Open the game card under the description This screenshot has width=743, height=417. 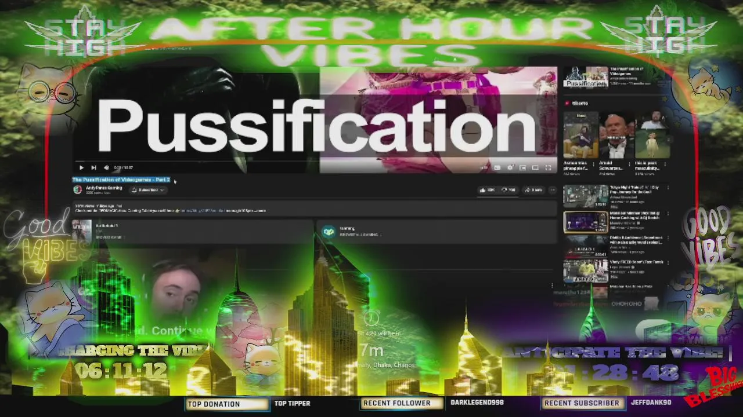pos(193,231)
